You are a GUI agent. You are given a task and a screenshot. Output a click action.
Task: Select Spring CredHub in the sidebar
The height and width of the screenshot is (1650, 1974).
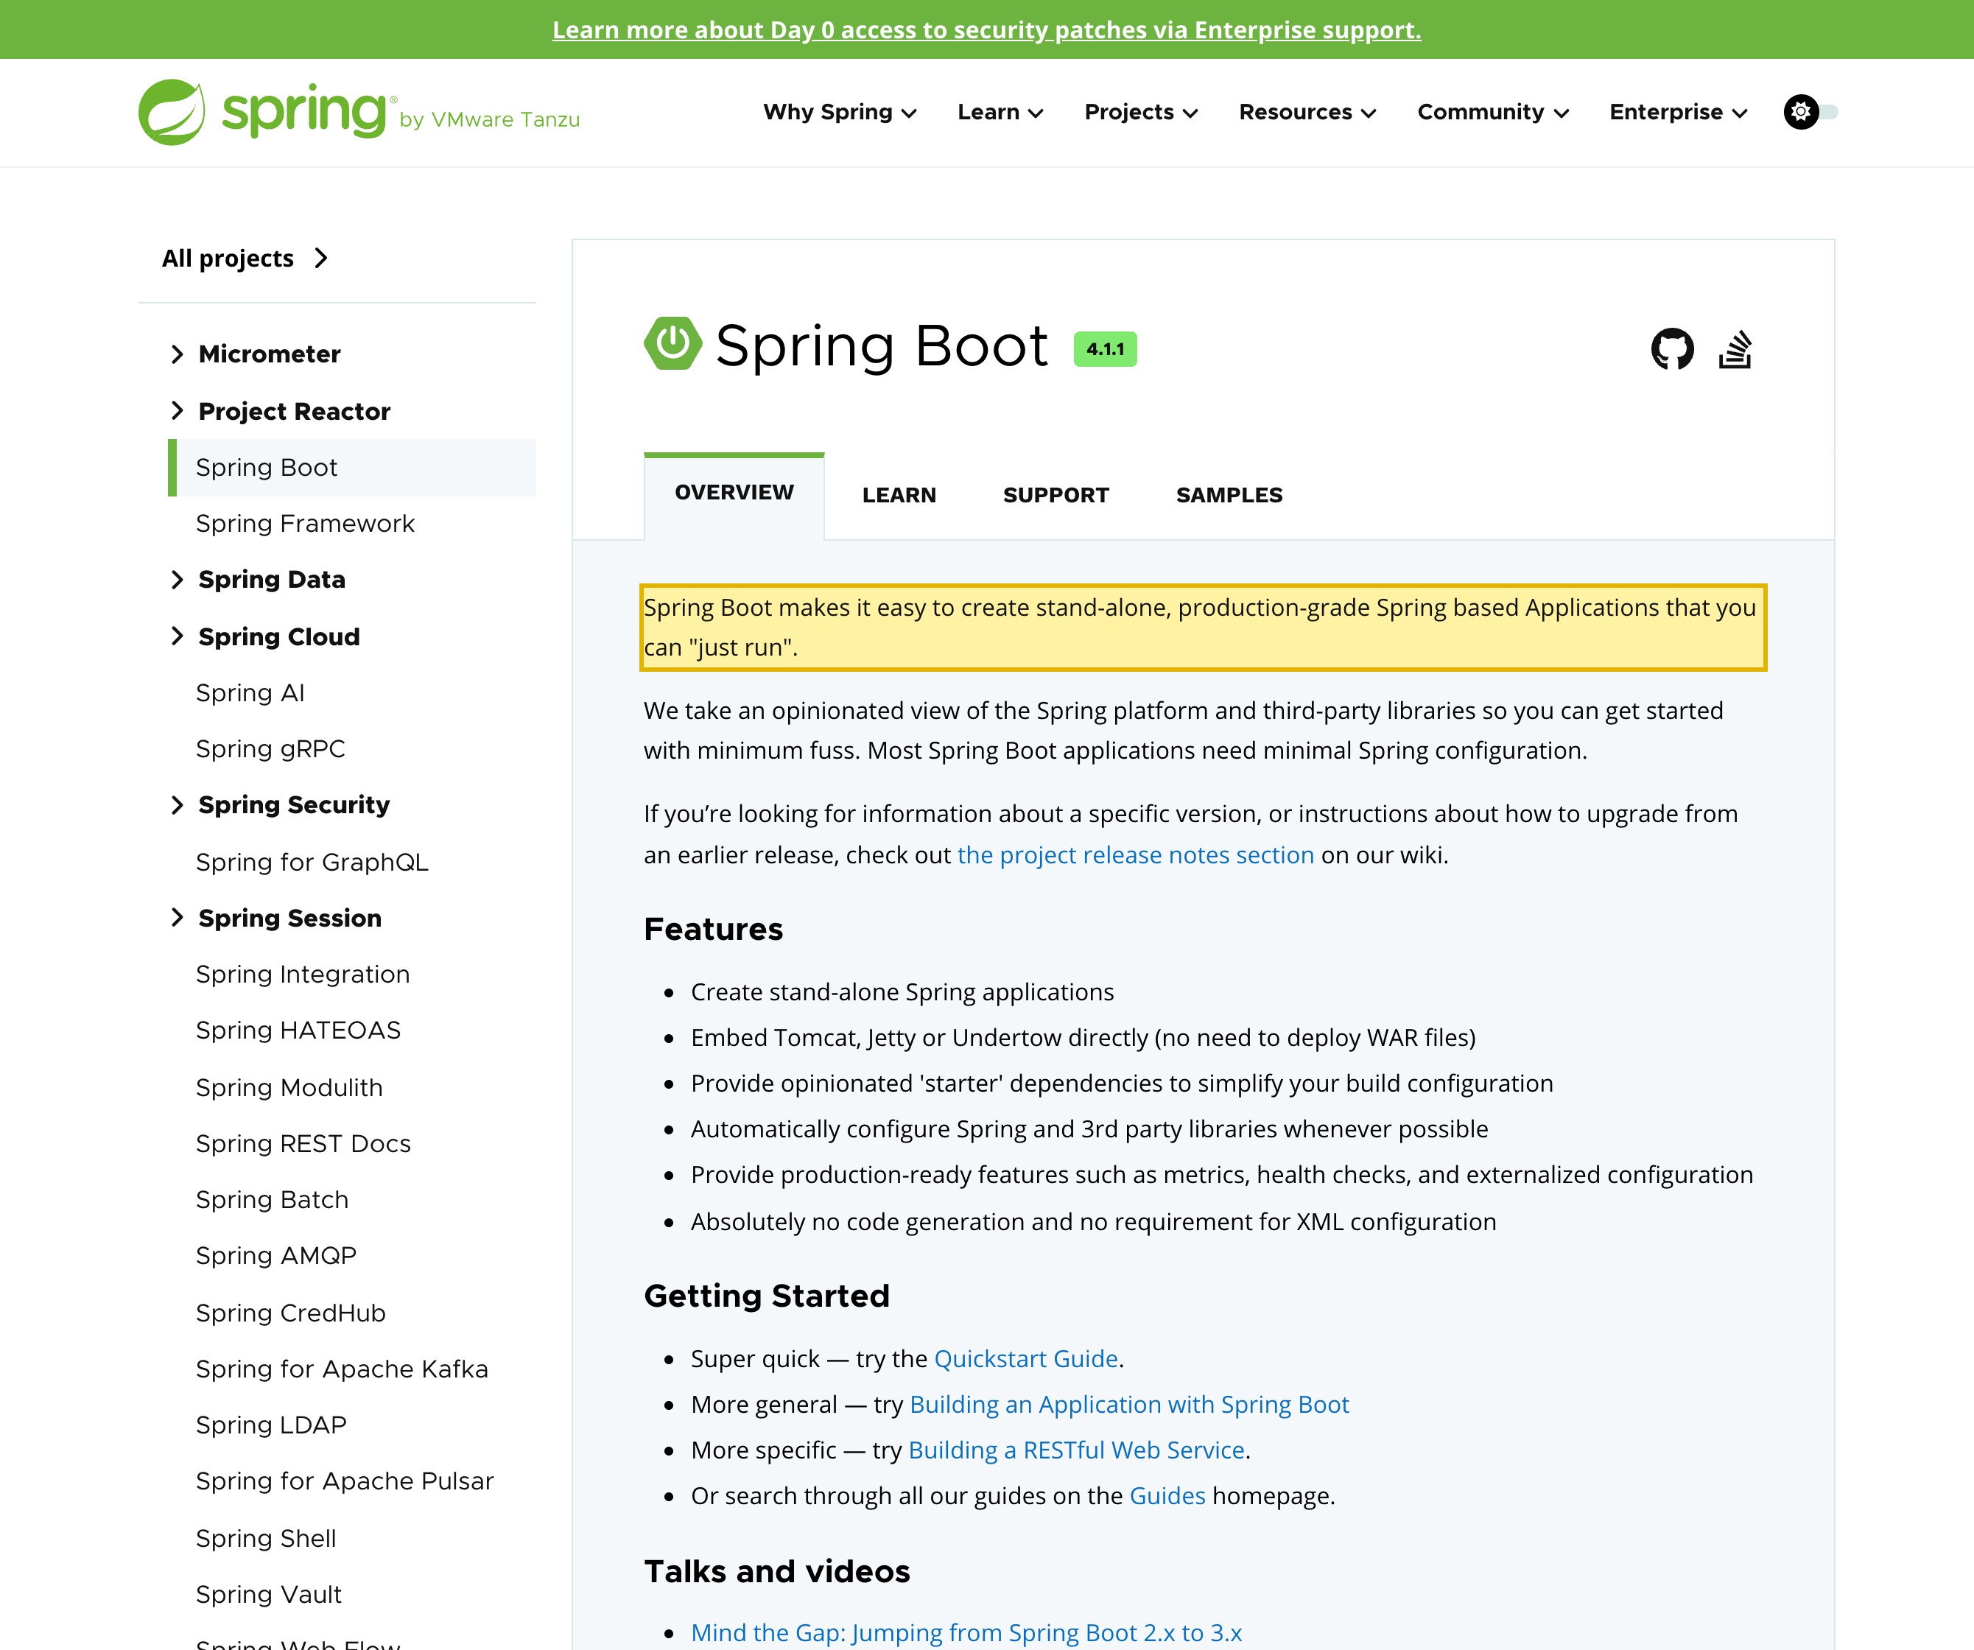pyautogui.click(x=290, y=1313)
